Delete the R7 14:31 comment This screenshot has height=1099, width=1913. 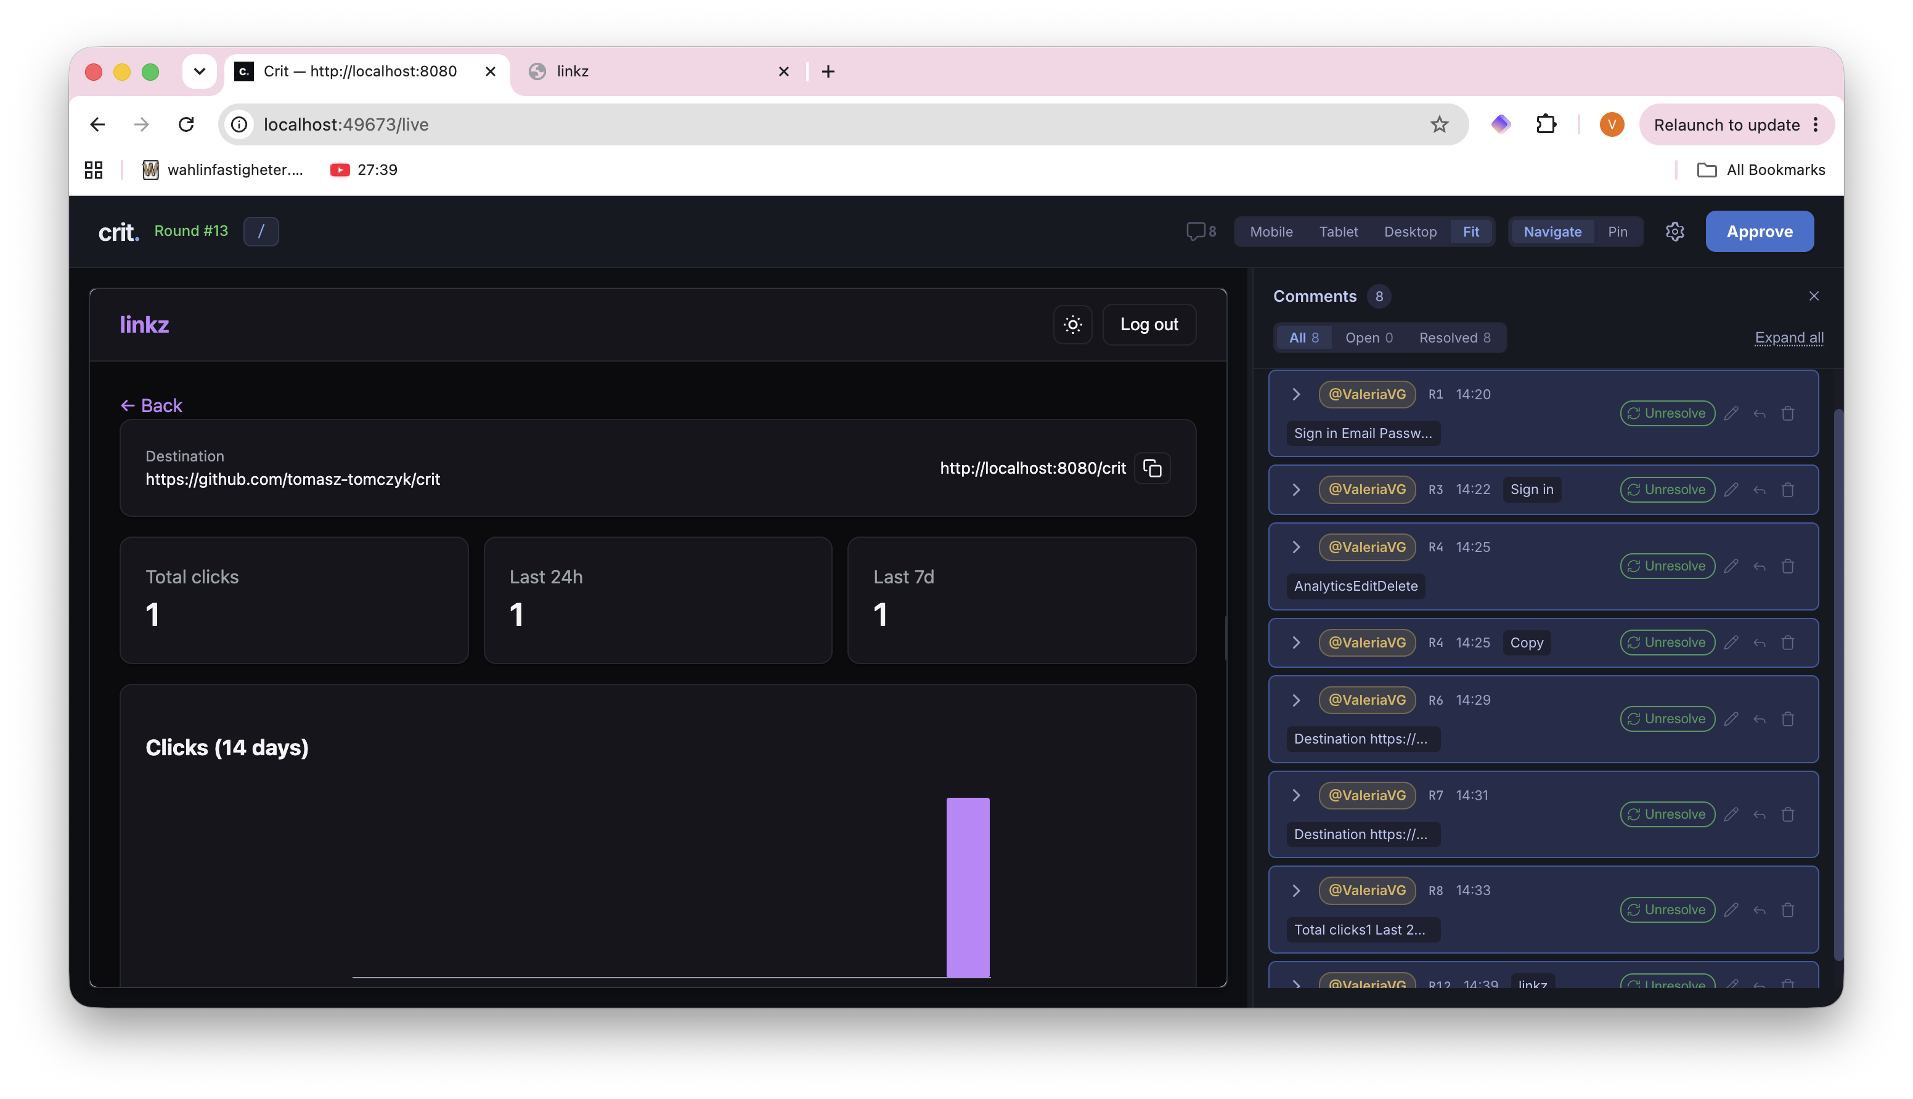coord(1788,814)
